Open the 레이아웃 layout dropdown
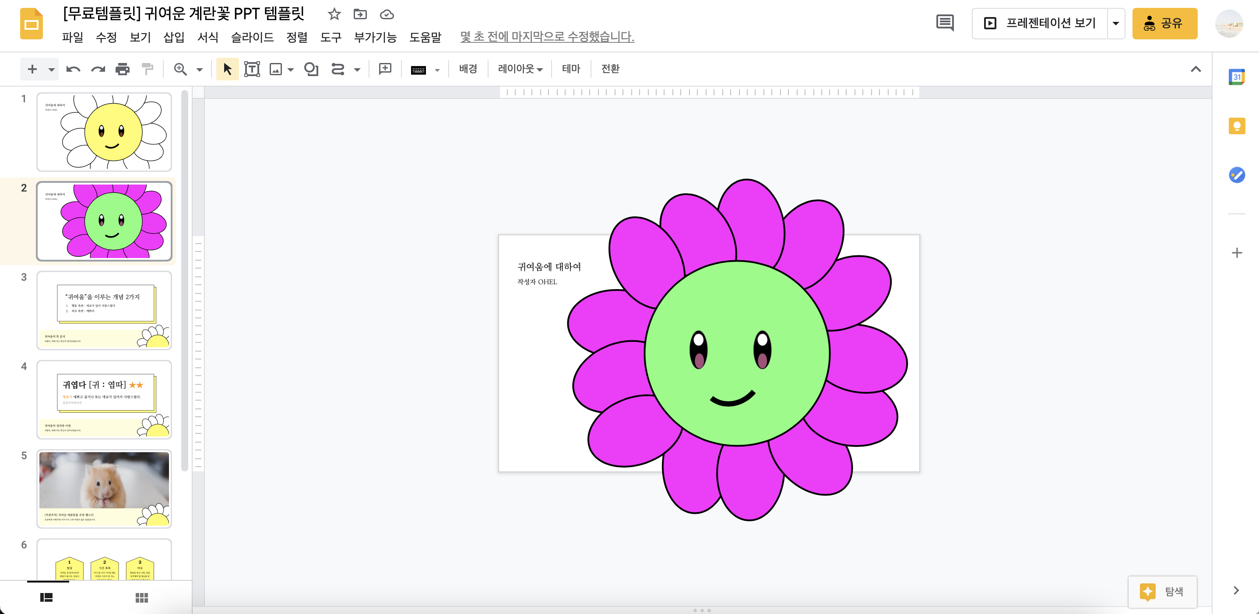The width and height of the screenshot is (1259, 614). pos(520,69)
